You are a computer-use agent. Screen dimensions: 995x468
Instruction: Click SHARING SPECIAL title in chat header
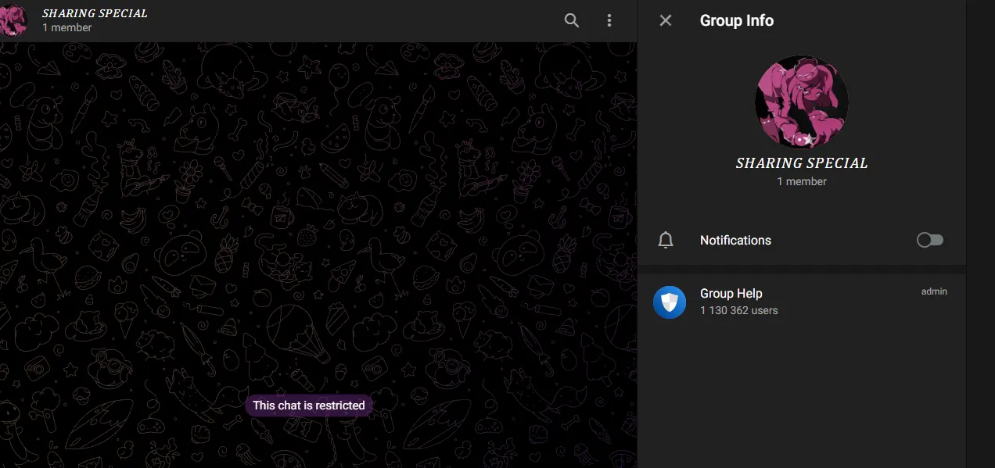[95, 13]
